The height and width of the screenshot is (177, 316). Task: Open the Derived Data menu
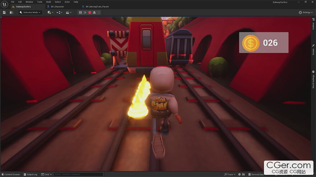coord(256,174)
